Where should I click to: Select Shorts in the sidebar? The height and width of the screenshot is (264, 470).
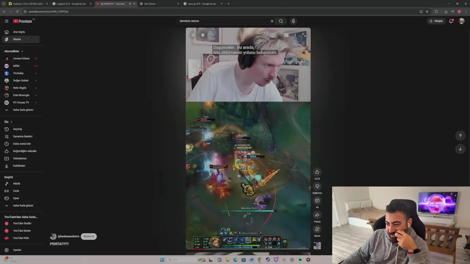(x=21, y=39)
